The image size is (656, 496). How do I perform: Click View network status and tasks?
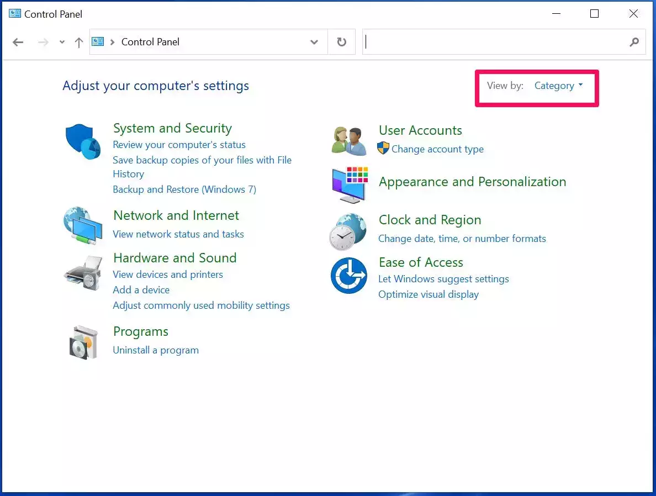coord(178,234)
